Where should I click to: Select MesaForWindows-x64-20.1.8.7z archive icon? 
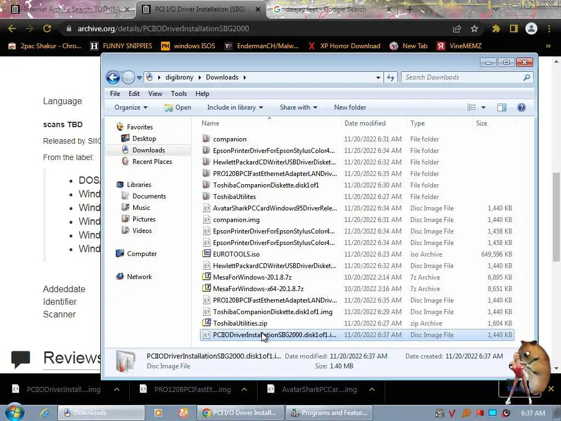click(207, 288)
